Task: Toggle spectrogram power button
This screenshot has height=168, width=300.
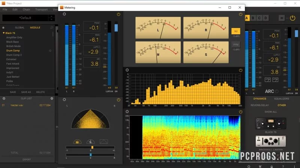Action: click(x=240, y=112)
